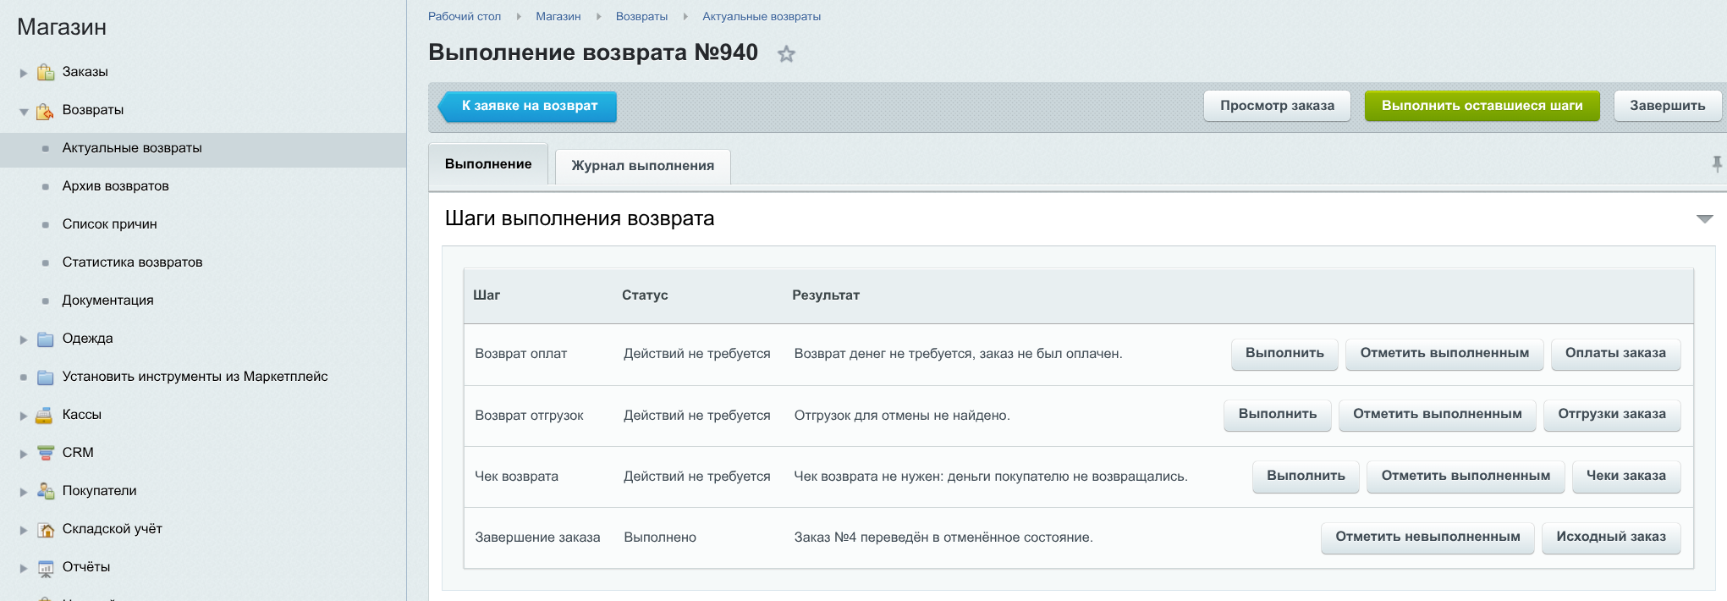This screenshot has height=601, width=1727.
Task: Click the Отчёты chart icon
Action: [46, 567]
